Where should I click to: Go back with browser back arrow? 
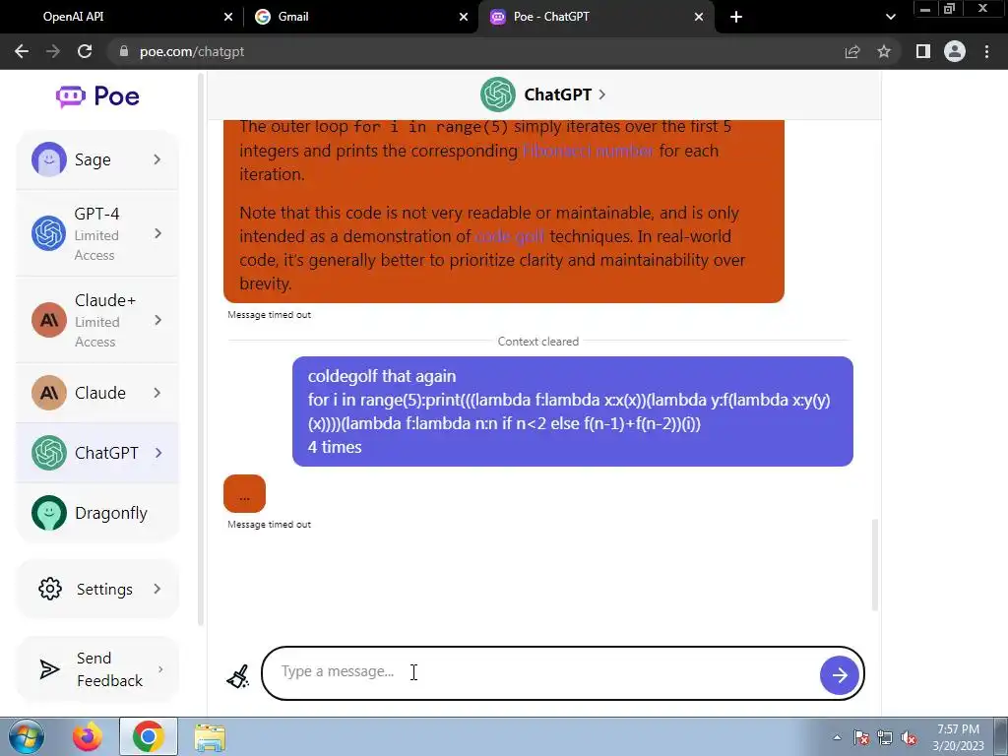tap(22, 51)
